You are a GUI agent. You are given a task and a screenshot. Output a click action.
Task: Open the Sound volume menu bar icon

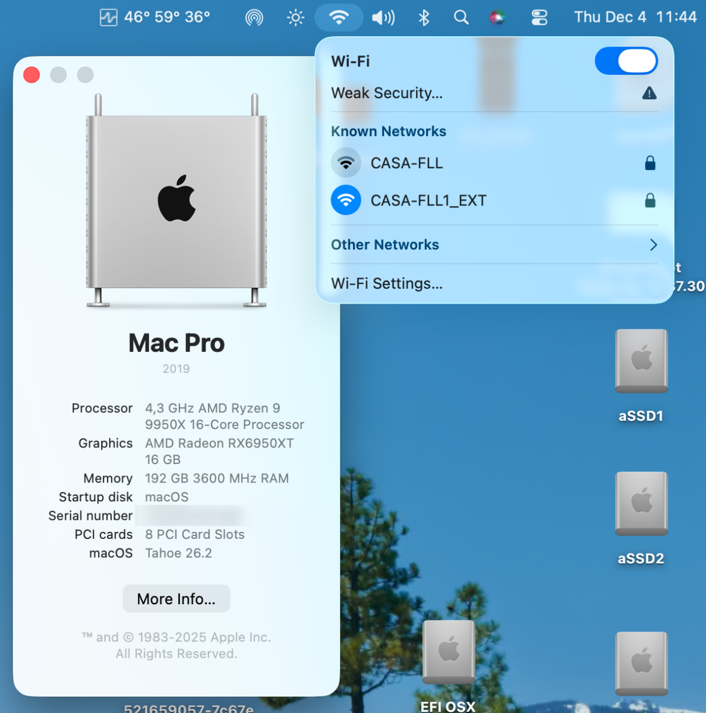click(383, 18)
